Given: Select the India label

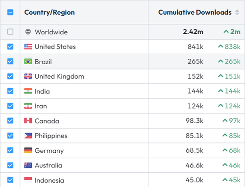Looking at the screenshot, I should pyautogui.click(x=42, y=92).
